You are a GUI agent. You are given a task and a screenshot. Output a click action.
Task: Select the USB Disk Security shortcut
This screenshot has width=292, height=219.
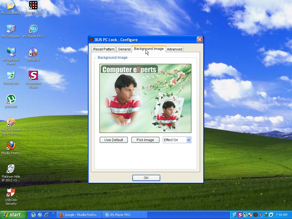click(11, 196)
